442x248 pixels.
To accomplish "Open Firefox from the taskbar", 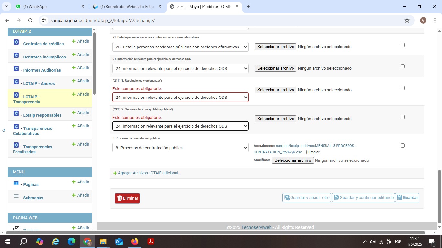I will [x=135, y=242].
